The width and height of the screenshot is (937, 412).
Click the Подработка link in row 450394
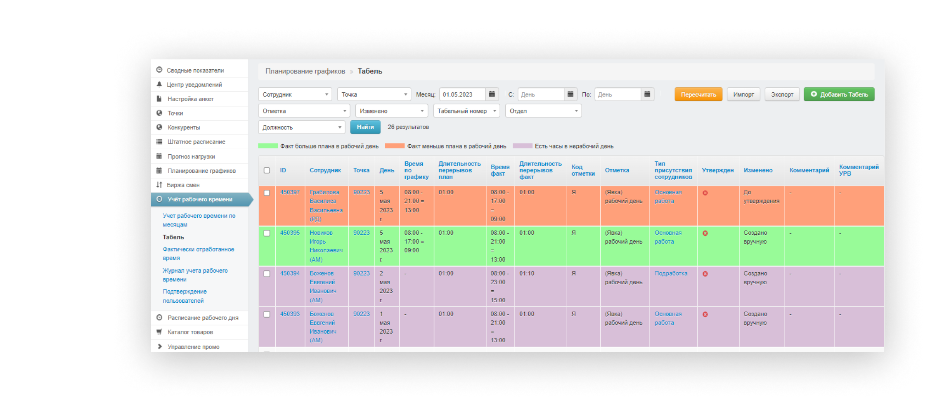click(671, 273)
